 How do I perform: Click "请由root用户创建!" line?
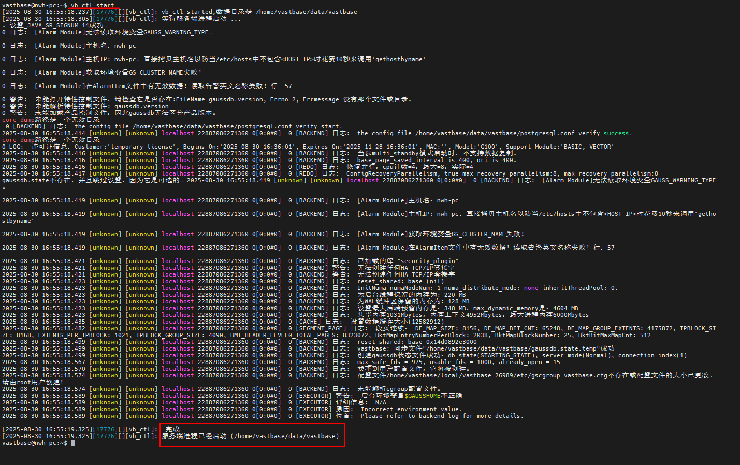point(33,382)
